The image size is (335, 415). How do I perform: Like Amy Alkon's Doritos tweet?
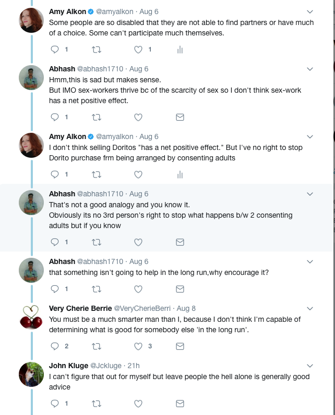pyautogui.click(x=138, y=174)
